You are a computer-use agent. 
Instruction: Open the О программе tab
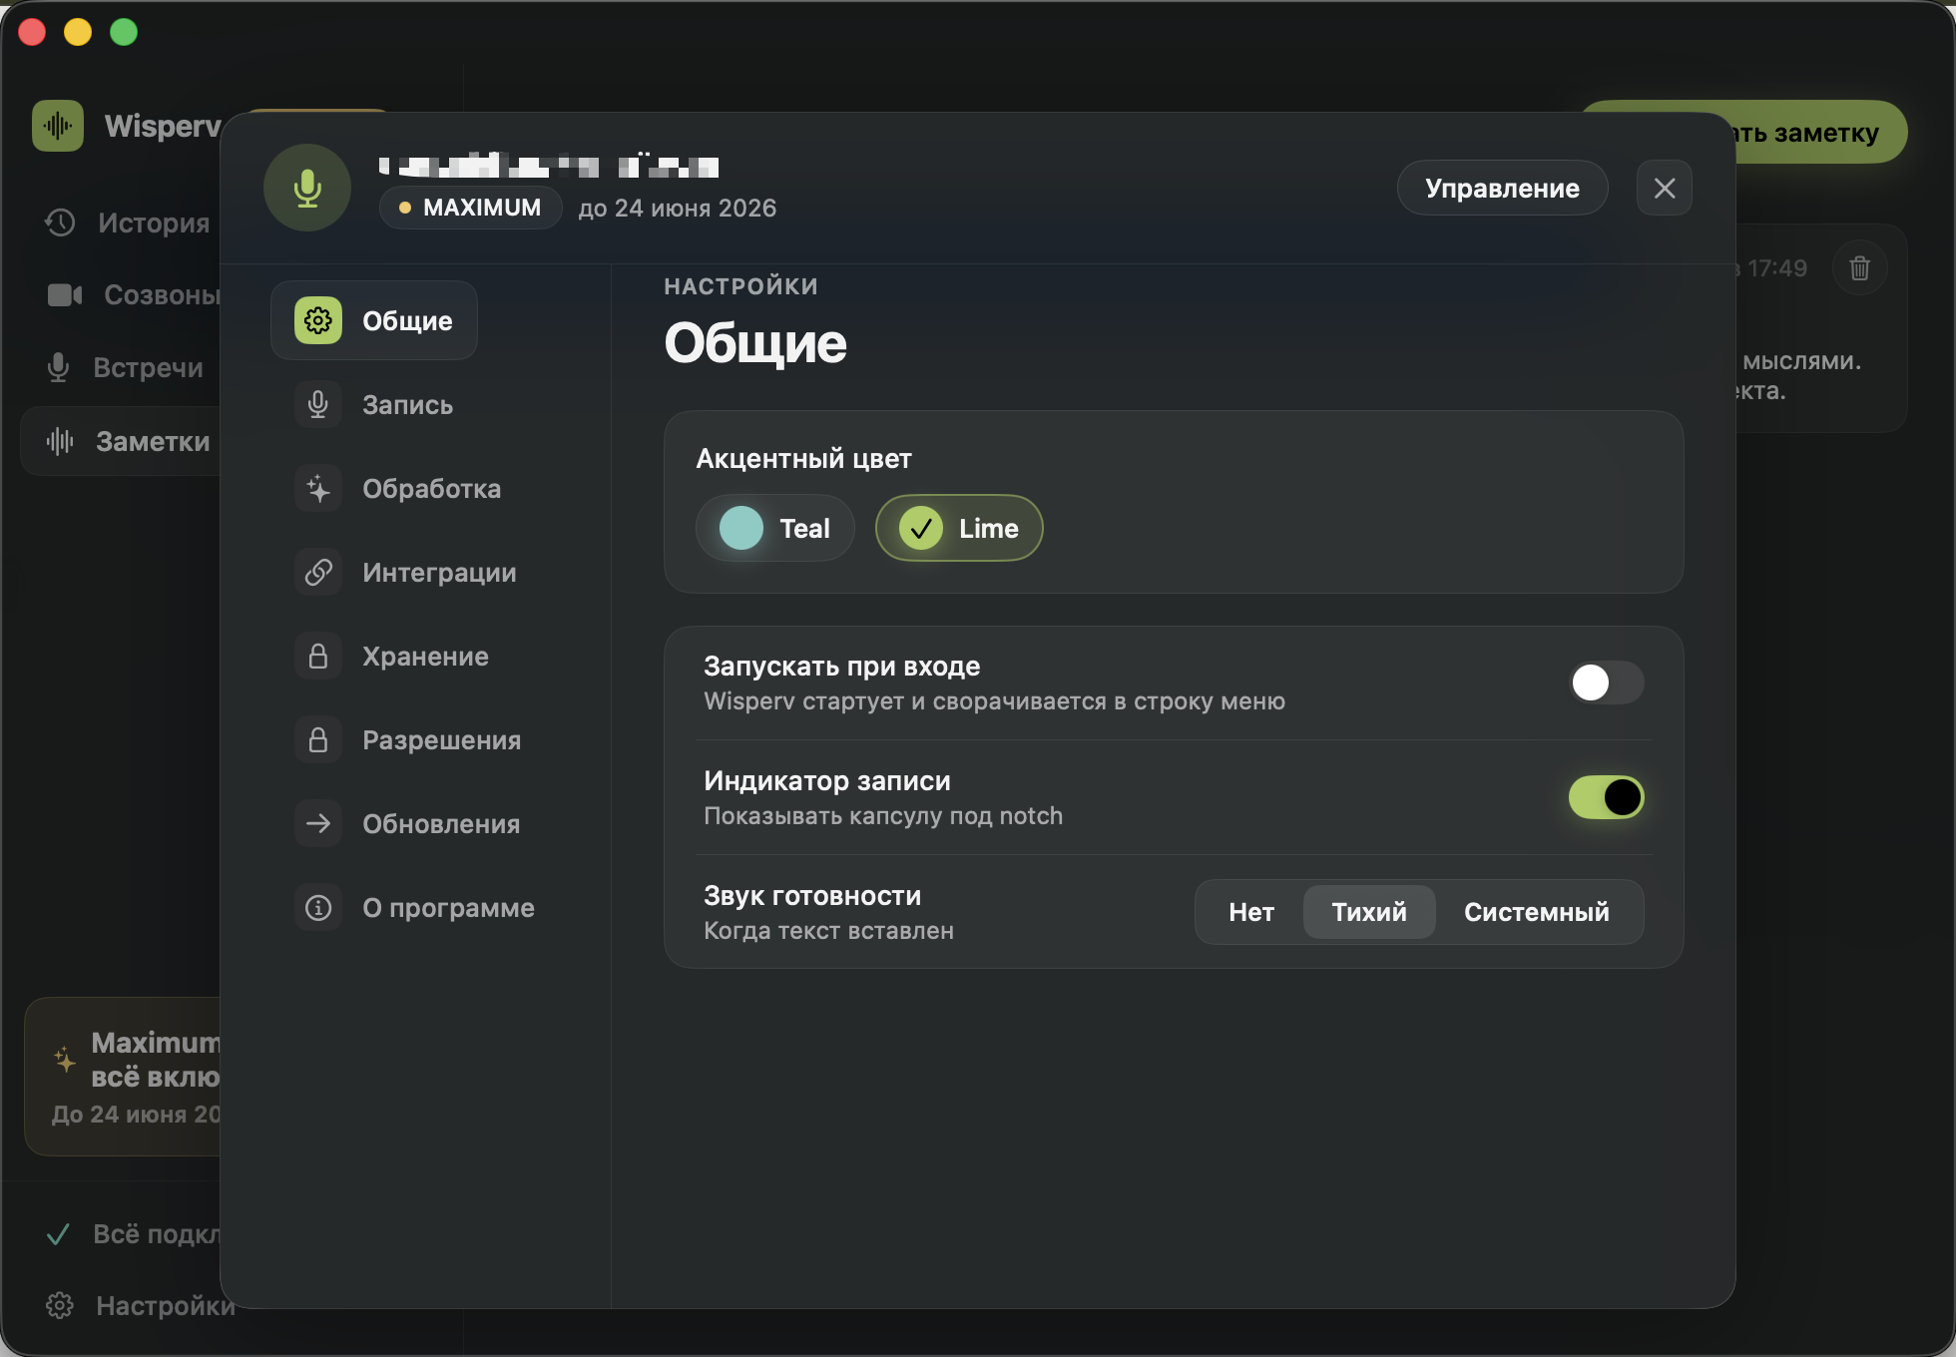pyautogui.click(x=415, y=907)
